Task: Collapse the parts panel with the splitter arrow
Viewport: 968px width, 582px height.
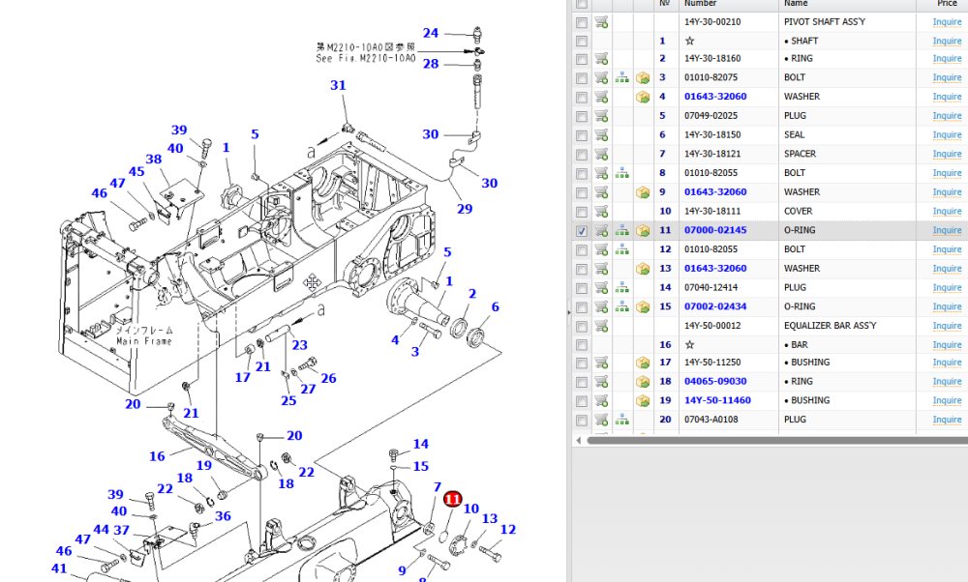Action: point(568,312)
